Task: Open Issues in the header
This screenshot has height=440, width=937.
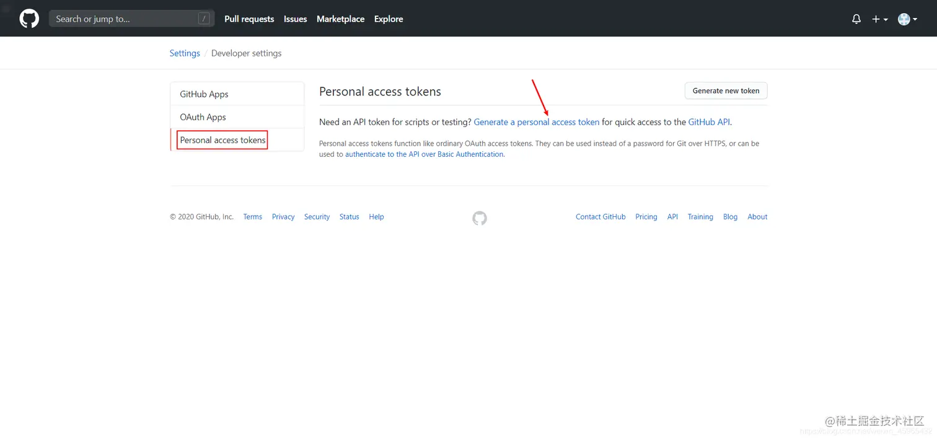Action: tap(295, 19)
